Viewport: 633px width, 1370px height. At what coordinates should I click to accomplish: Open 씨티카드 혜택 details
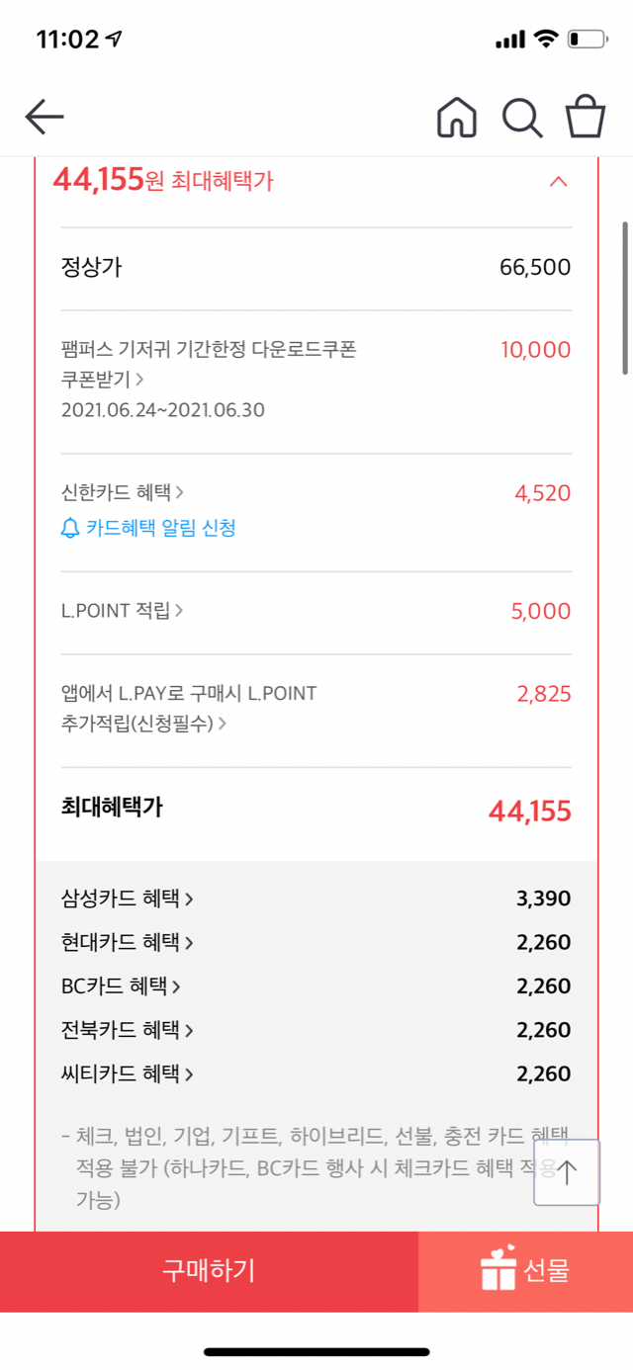pyautogui.click(x=127, y=1073)
